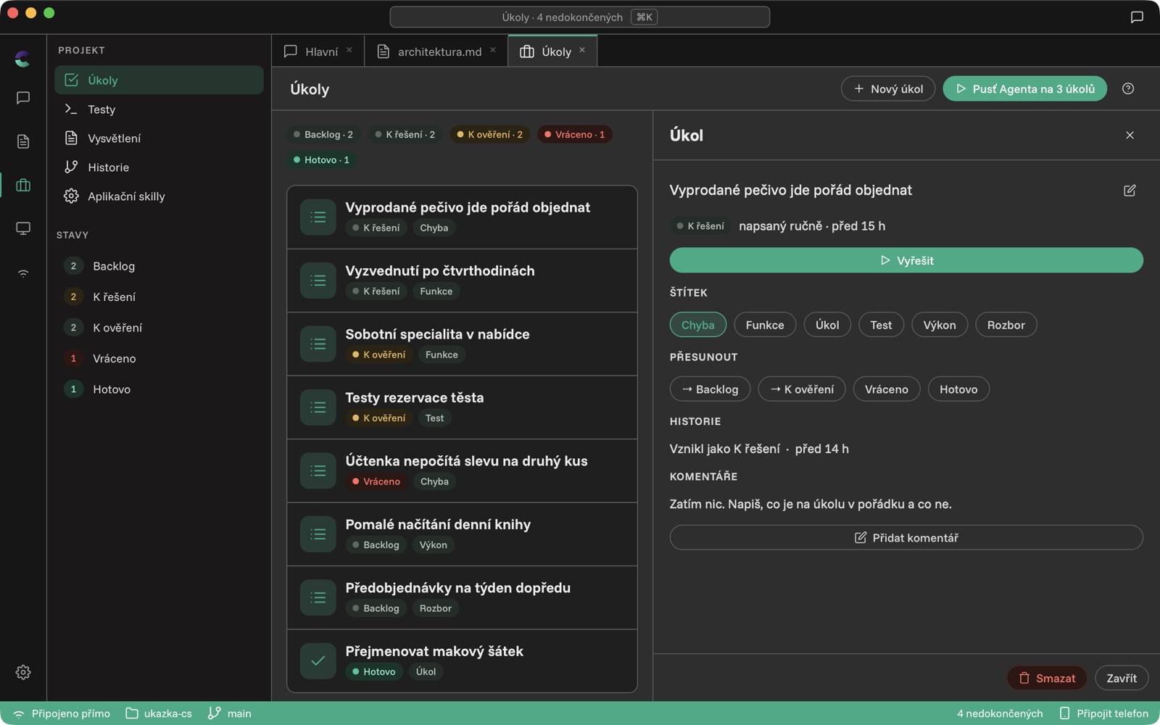Open the documents icon in left rail

(x=23, y=141)
